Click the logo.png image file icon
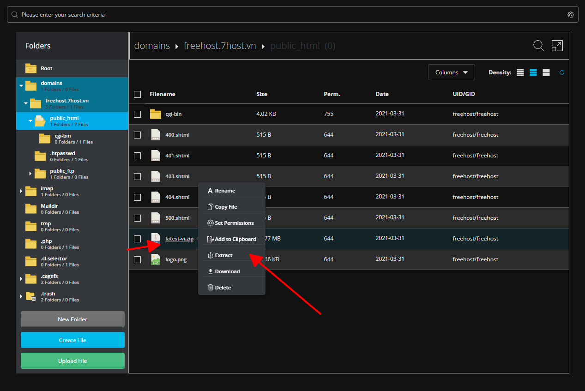585x391 pixels. 156,259
